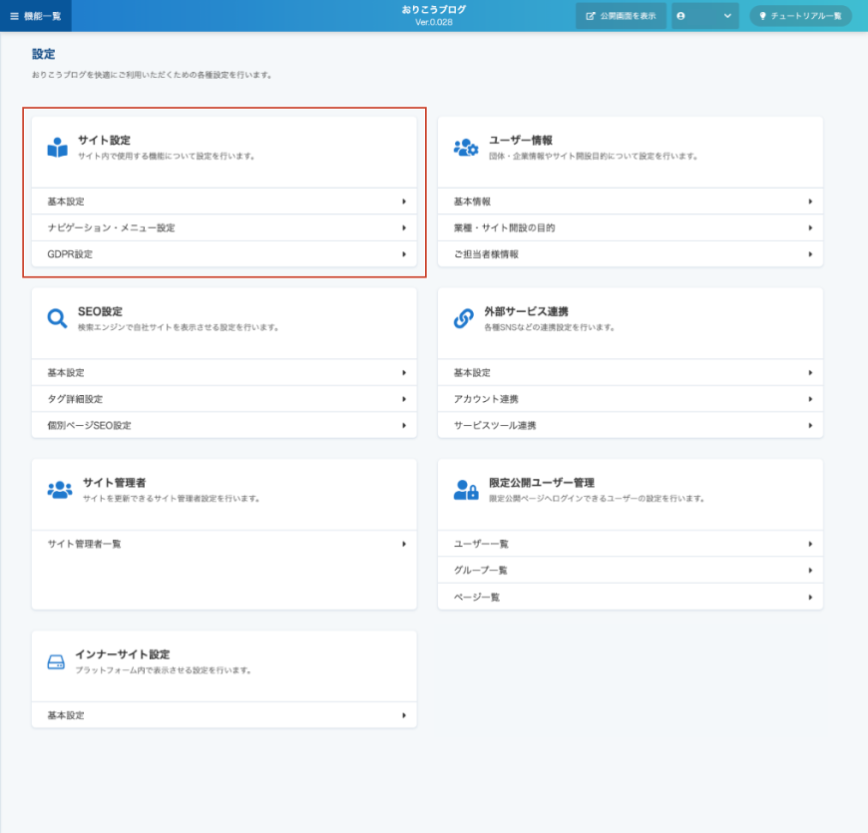
Task: Click the user-lock icon for 限定公開ユーザー管理
Action: [466, 490]
